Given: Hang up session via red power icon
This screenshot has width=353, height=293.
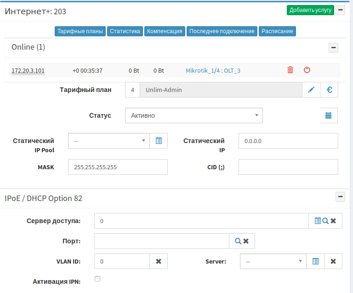Looking at the screenshot, I should 307,70.
